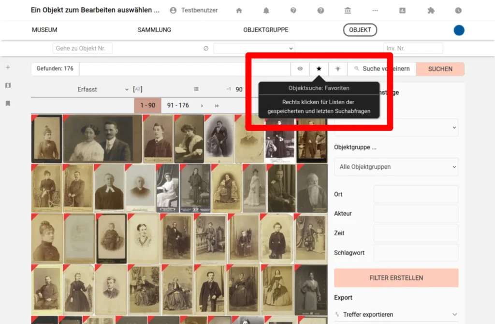Click the main object search text field
The image size is (495, 324).
coord(185,69)
